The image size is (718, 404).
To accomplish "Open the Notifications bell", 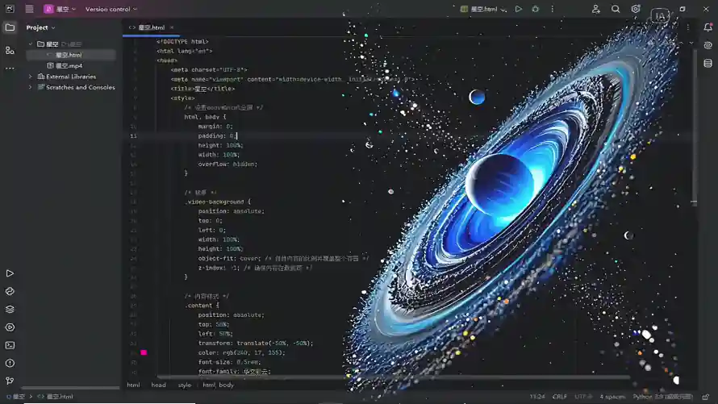I will 708,27.
